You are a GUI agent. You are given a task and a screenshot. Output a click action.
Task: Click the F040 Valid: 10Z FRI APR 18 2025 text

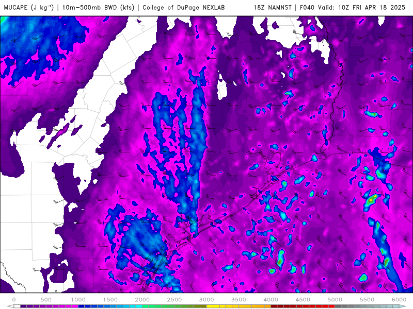click(353, 7)
